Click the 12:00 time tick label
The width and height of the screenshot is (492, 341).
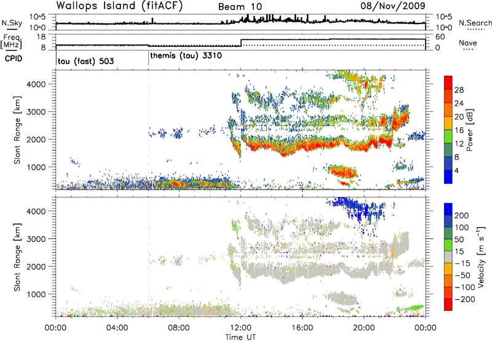pos(240,328)
